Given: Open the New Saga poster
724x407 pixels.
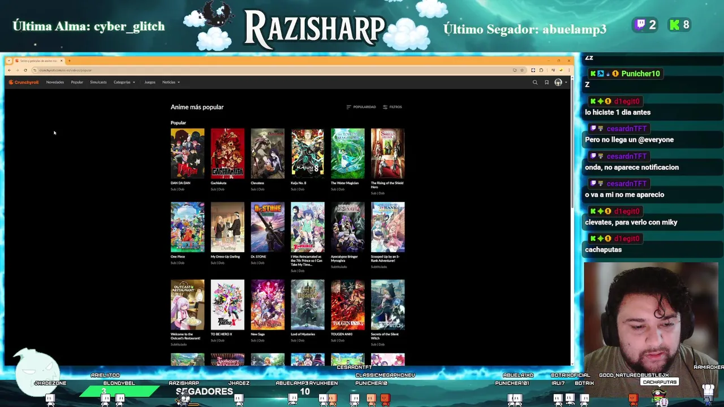Looking at the screenshot, I should (x=268, y=305).
